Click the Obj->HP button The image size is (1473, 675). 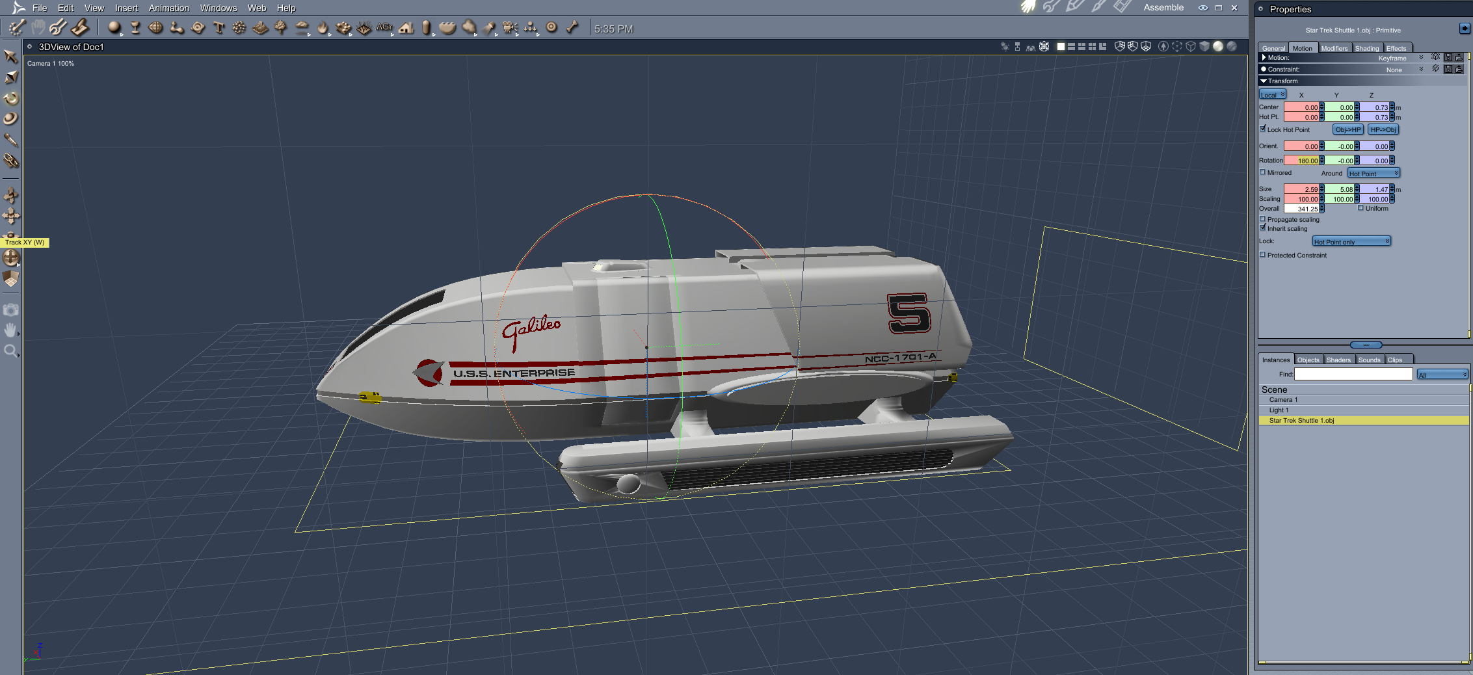(x=1348, y=129)
